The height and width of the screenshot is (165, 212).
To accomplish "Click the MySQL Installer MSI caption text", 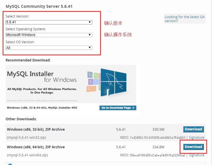I will pos(42,108).
